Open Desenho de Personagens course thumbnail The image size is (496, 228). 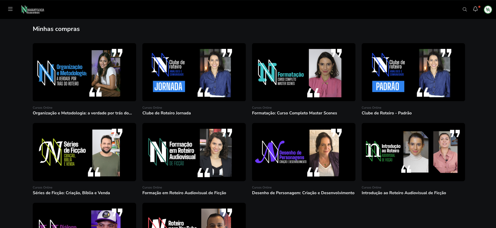point(304,152)
